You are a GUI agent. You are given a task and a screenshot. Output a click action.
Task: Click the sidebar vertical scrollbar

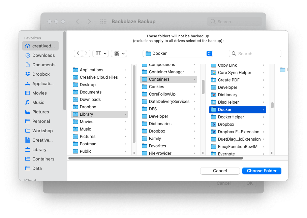(65, 71)
